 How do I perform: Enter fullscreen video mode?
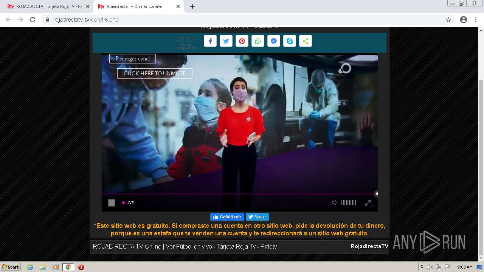[x=368, y=203]
